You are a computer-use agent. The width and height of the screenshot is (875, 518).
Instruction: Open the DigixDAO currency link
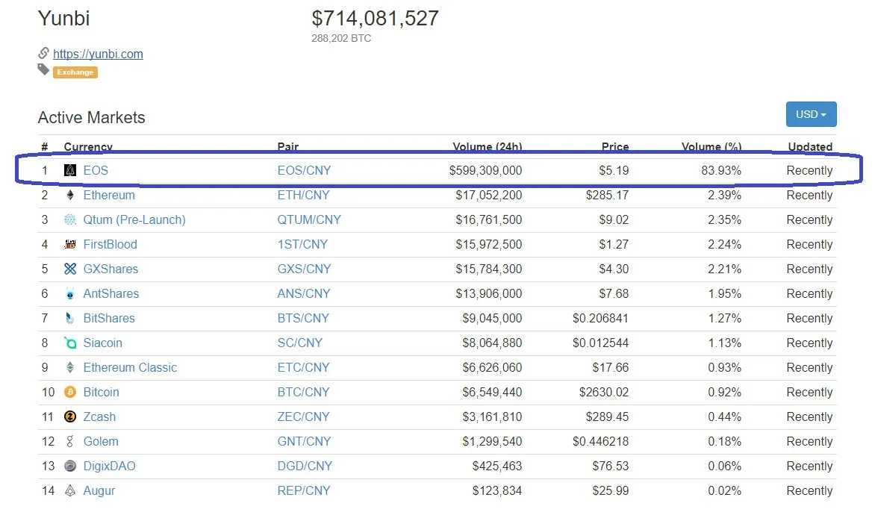109,466
